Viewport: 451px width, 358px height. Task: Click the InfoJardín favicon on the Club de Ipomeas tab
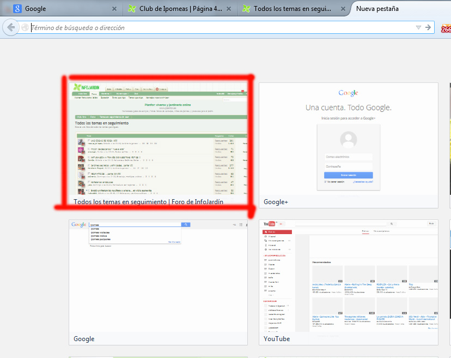click(132, 9)
